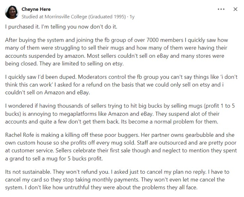This screenshot has height=197, width=244.
Task: Click the name 'Rachel Rofe' in the text
Action: pos(20,135)
